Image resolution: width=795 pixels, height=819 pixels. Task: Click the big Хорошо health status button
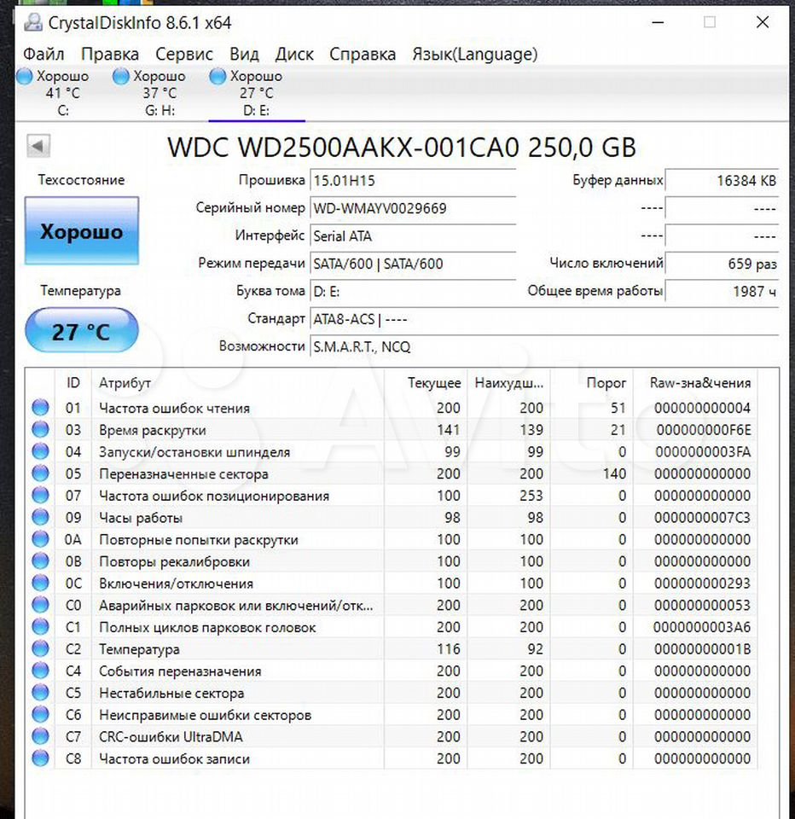click(82, 231)
